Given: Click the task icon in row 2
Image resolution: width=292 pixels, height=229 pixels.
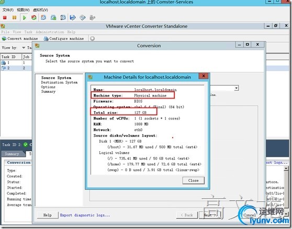Looking at the screenshot, I should [x=3, y=68].
